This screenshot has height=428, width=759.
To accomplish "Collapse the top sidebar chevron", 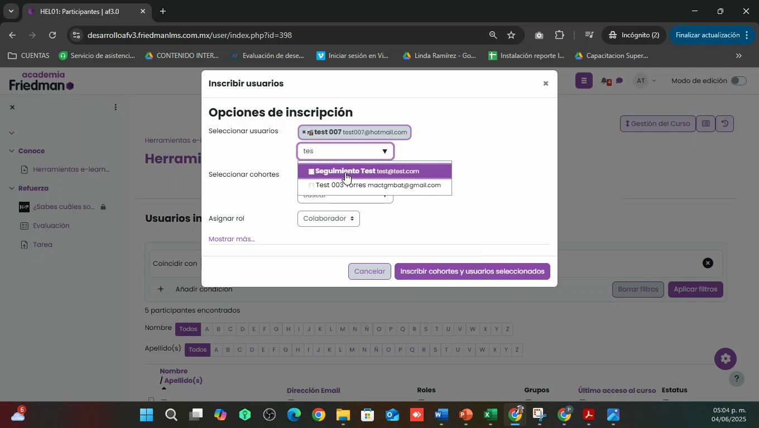I will click(12, 133).
